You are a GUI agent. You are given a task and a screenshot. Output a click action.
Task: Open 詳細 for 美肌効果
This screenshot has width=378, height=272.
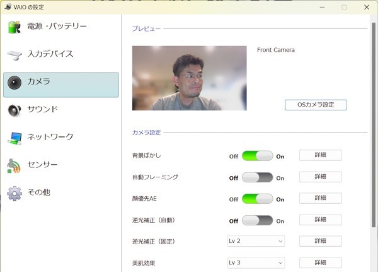click(321, 263)
